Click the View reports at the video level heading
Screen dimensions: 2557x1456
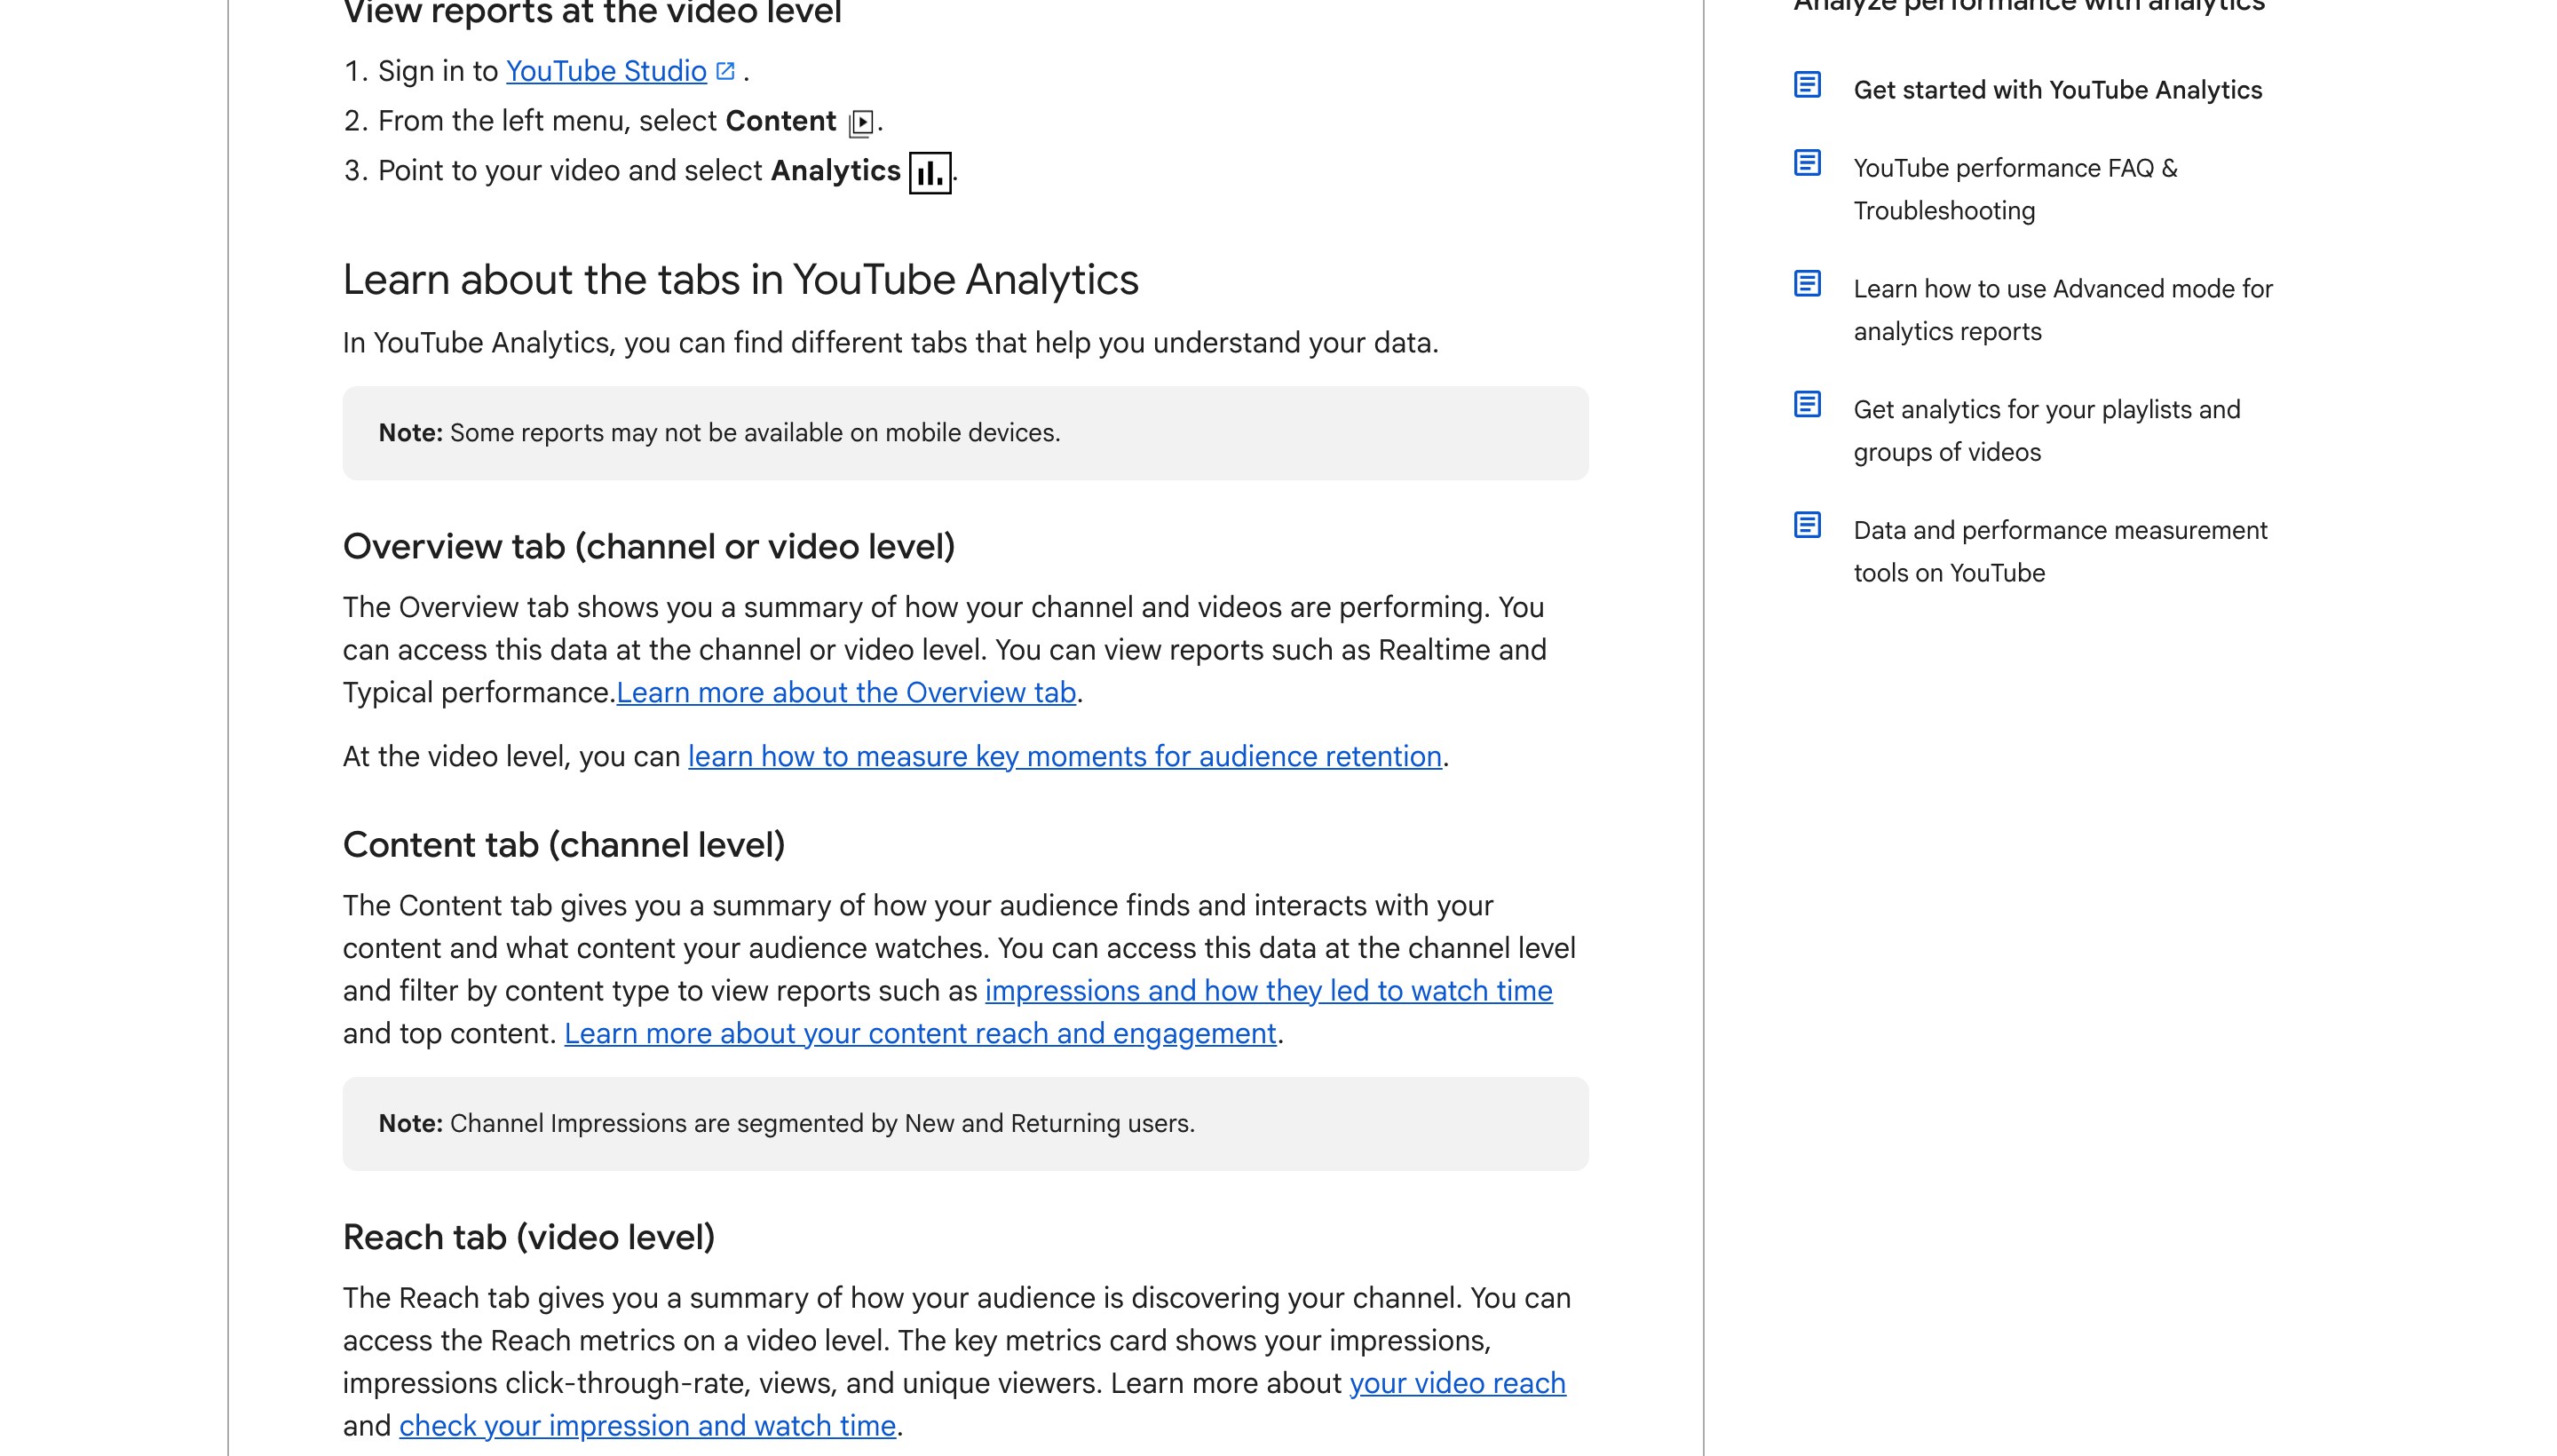point(592,13)
